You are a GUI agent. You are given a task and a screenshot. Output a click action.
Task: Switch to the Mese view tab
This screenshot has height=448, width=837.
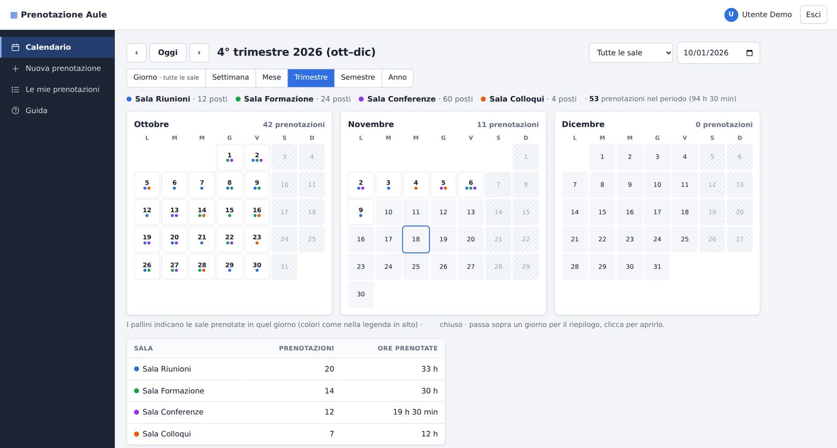point(272,77)
